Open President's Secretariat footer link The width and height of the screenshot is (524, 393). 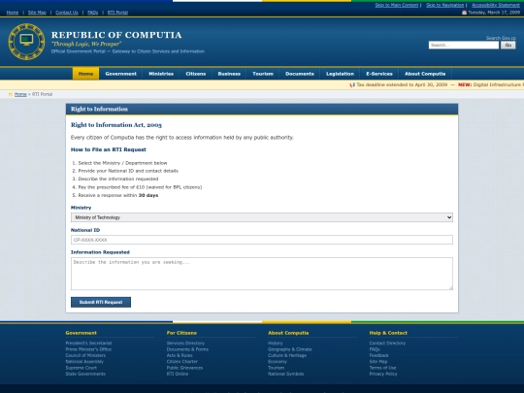[88, 344]
